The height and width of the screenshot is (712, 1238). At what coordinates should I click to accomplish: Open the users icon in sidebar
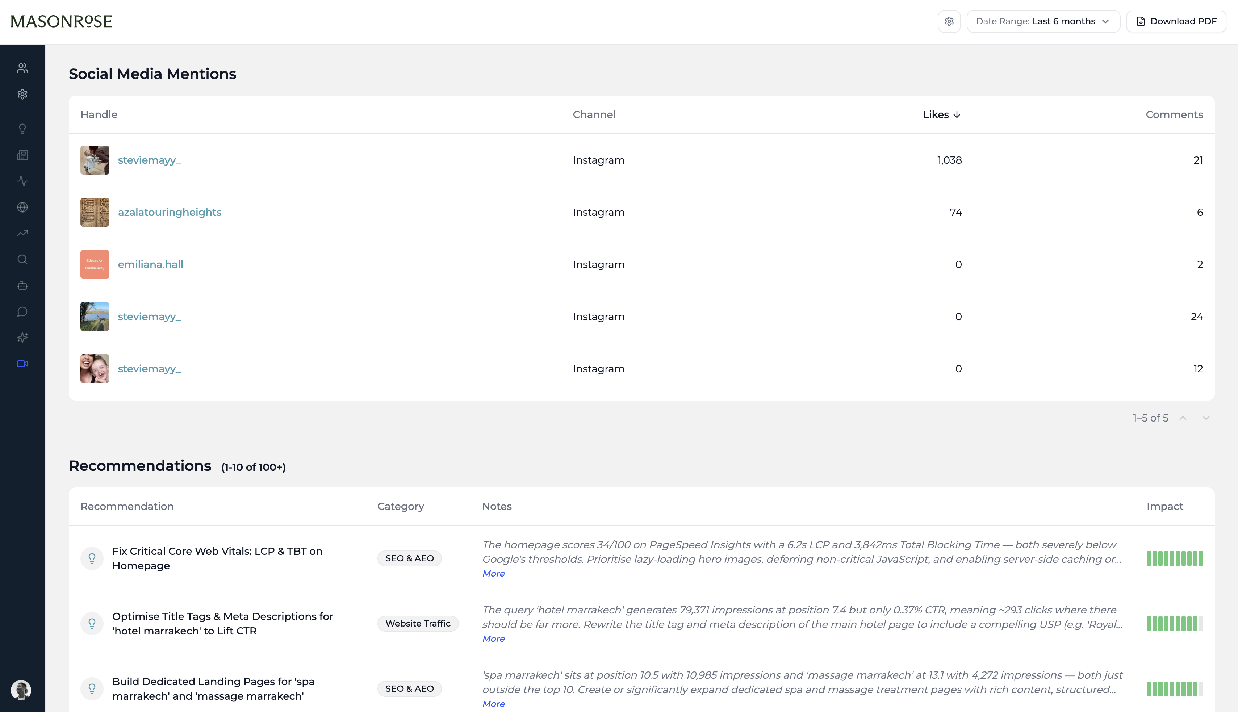click(22, 68)
